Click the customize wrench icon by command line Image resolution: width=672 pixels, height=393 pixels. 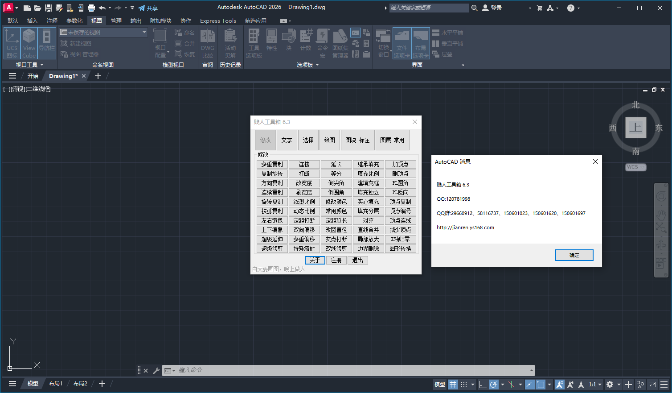pos(156,370)
